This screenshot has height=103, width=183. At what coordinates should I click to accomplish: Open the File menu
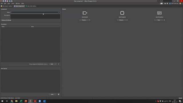pos(2,3)
